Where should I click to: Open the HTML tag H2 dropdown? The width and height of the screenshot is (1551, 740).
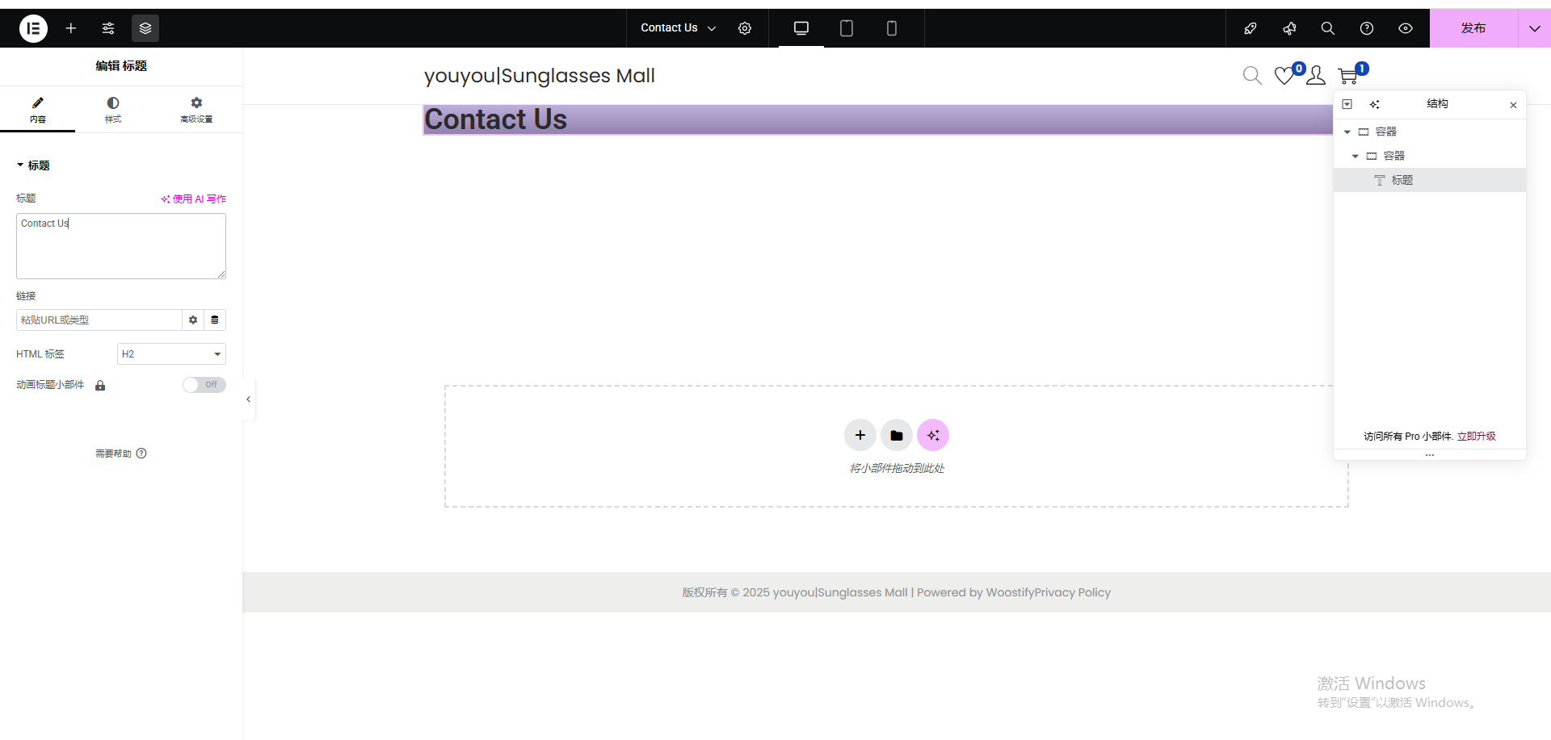171,354
